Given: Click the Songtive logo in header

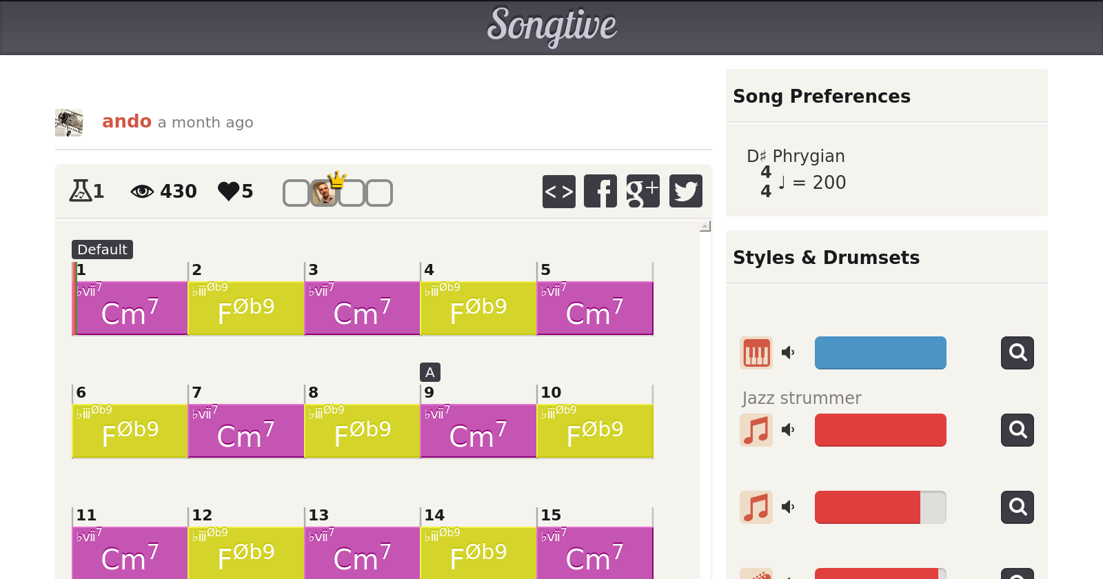Looking at the screenshot, I should [x=551, y=26].
